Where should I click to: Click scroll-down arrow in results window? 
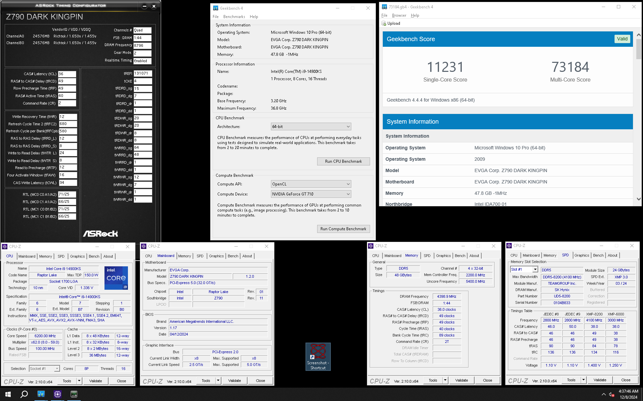[639, 199]
